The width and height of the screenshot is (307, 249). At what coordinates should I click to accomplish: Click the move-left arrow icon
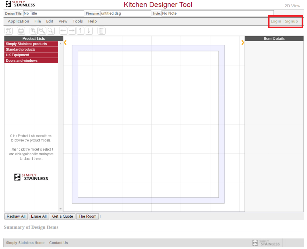[63, 31]
